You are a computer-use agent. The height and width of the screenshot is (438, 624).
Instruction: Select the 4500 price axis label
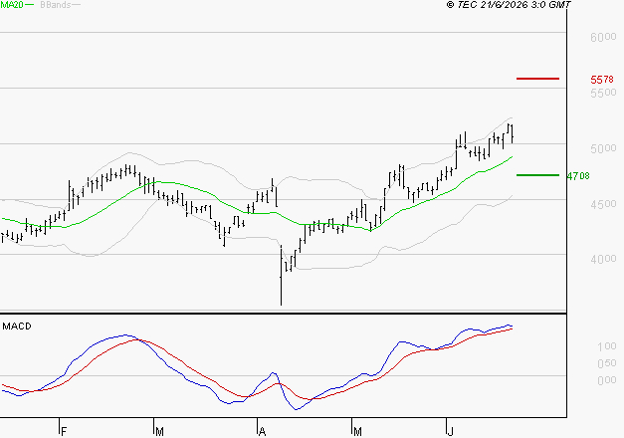pos(603,204)
